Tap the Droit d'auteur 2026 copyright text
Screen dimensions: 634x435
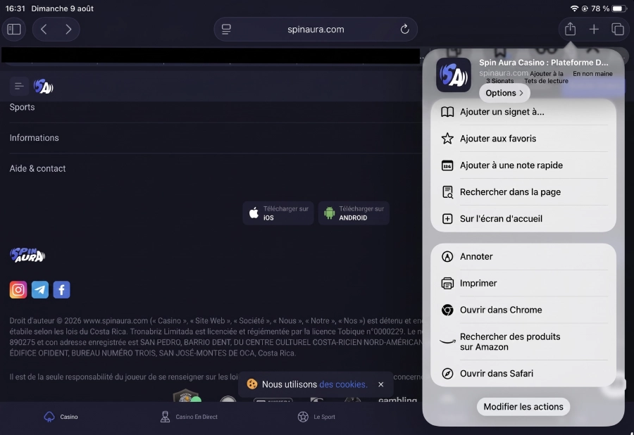point(216,337)
